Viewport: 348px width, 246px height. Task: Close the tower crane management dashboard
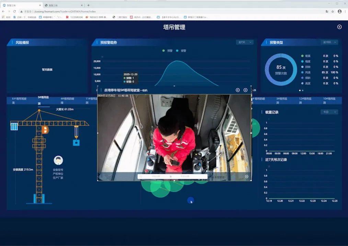point(339,27)
